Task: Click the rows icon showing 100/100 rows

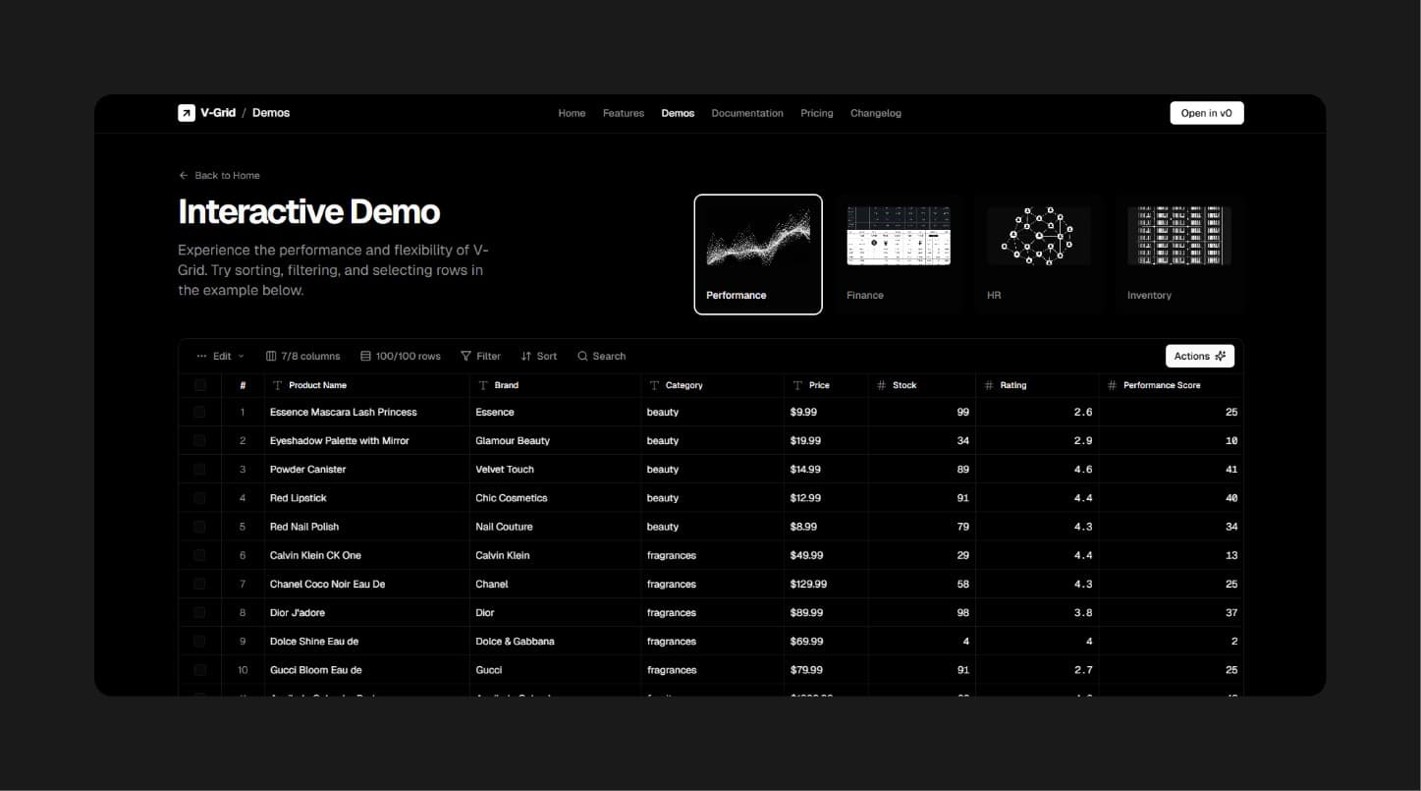Action: 365,357
